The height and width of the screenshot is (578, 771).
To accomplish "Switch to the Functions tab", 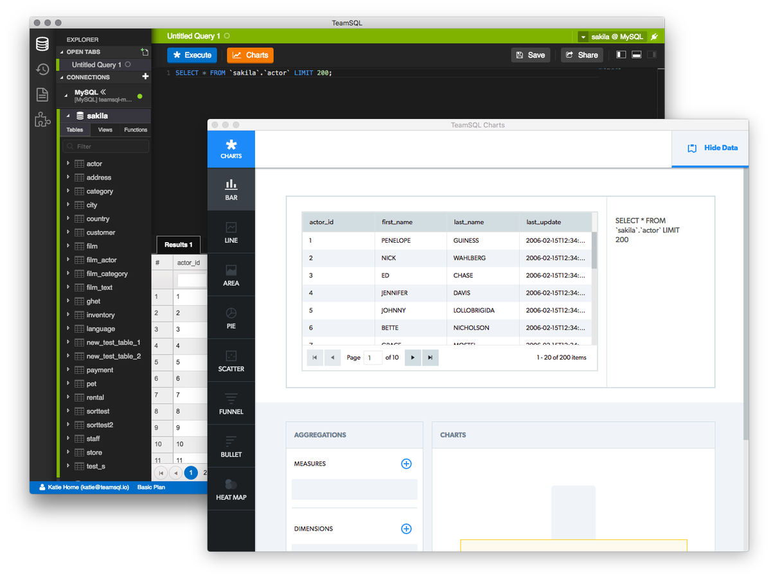I will (x=136, y=130).
